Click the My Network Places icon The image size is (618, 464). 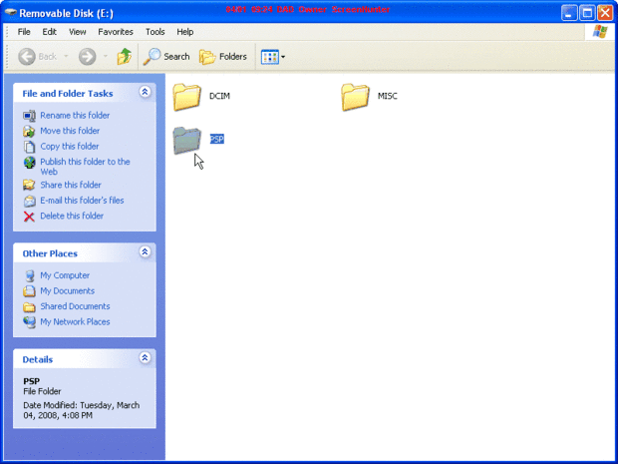click(x=29, y=322)
